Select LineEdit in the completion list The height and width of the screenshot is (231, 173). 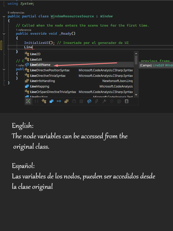[x=79, y=59]
